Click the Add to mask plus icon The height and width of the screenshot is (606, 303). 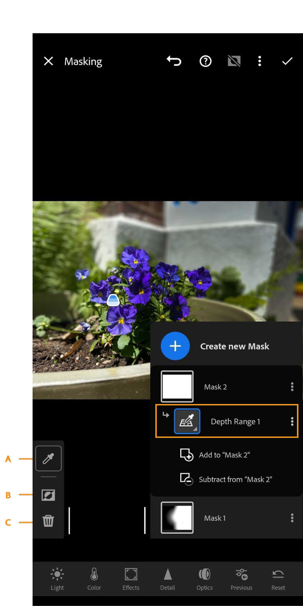click(187, 454)
